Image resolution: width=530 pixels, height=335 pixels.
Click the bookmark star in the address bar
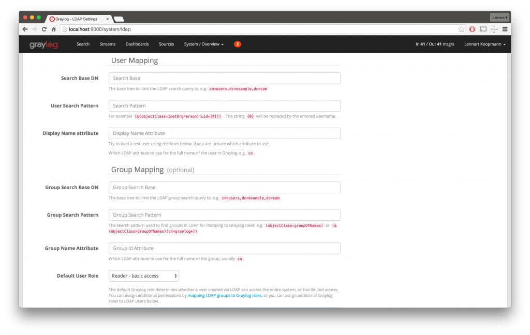[461, 29]
